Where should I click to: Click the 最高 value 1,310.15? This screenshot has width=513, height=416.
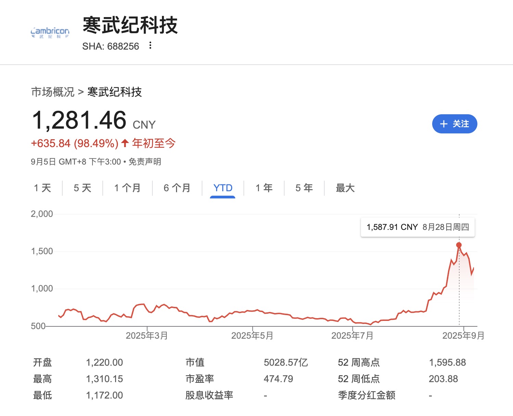click(x=104, y=379)
